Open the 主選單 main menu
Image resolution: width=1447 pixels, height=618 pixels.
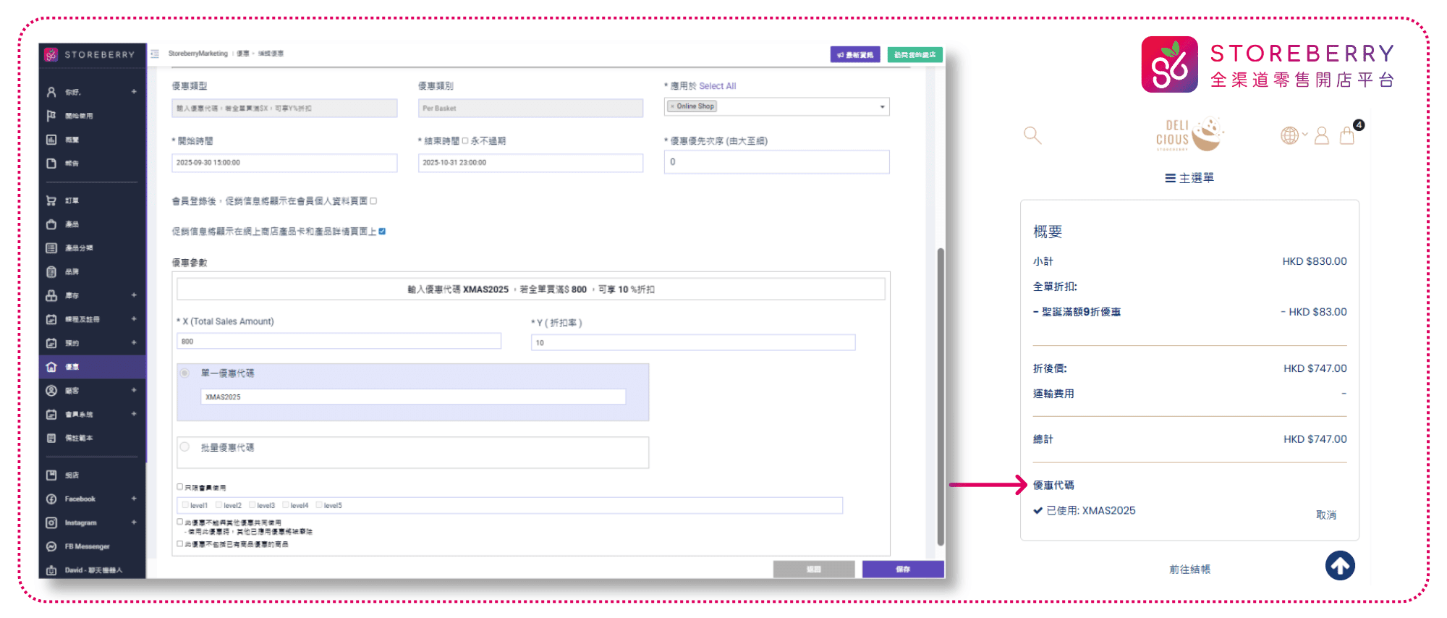[x=1189, y=178]
